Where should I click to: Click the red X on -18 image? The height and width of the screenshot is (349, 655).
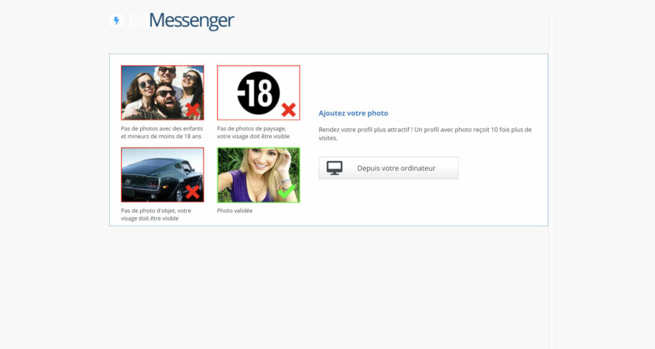pyautogui.click(x=288, y=110)
